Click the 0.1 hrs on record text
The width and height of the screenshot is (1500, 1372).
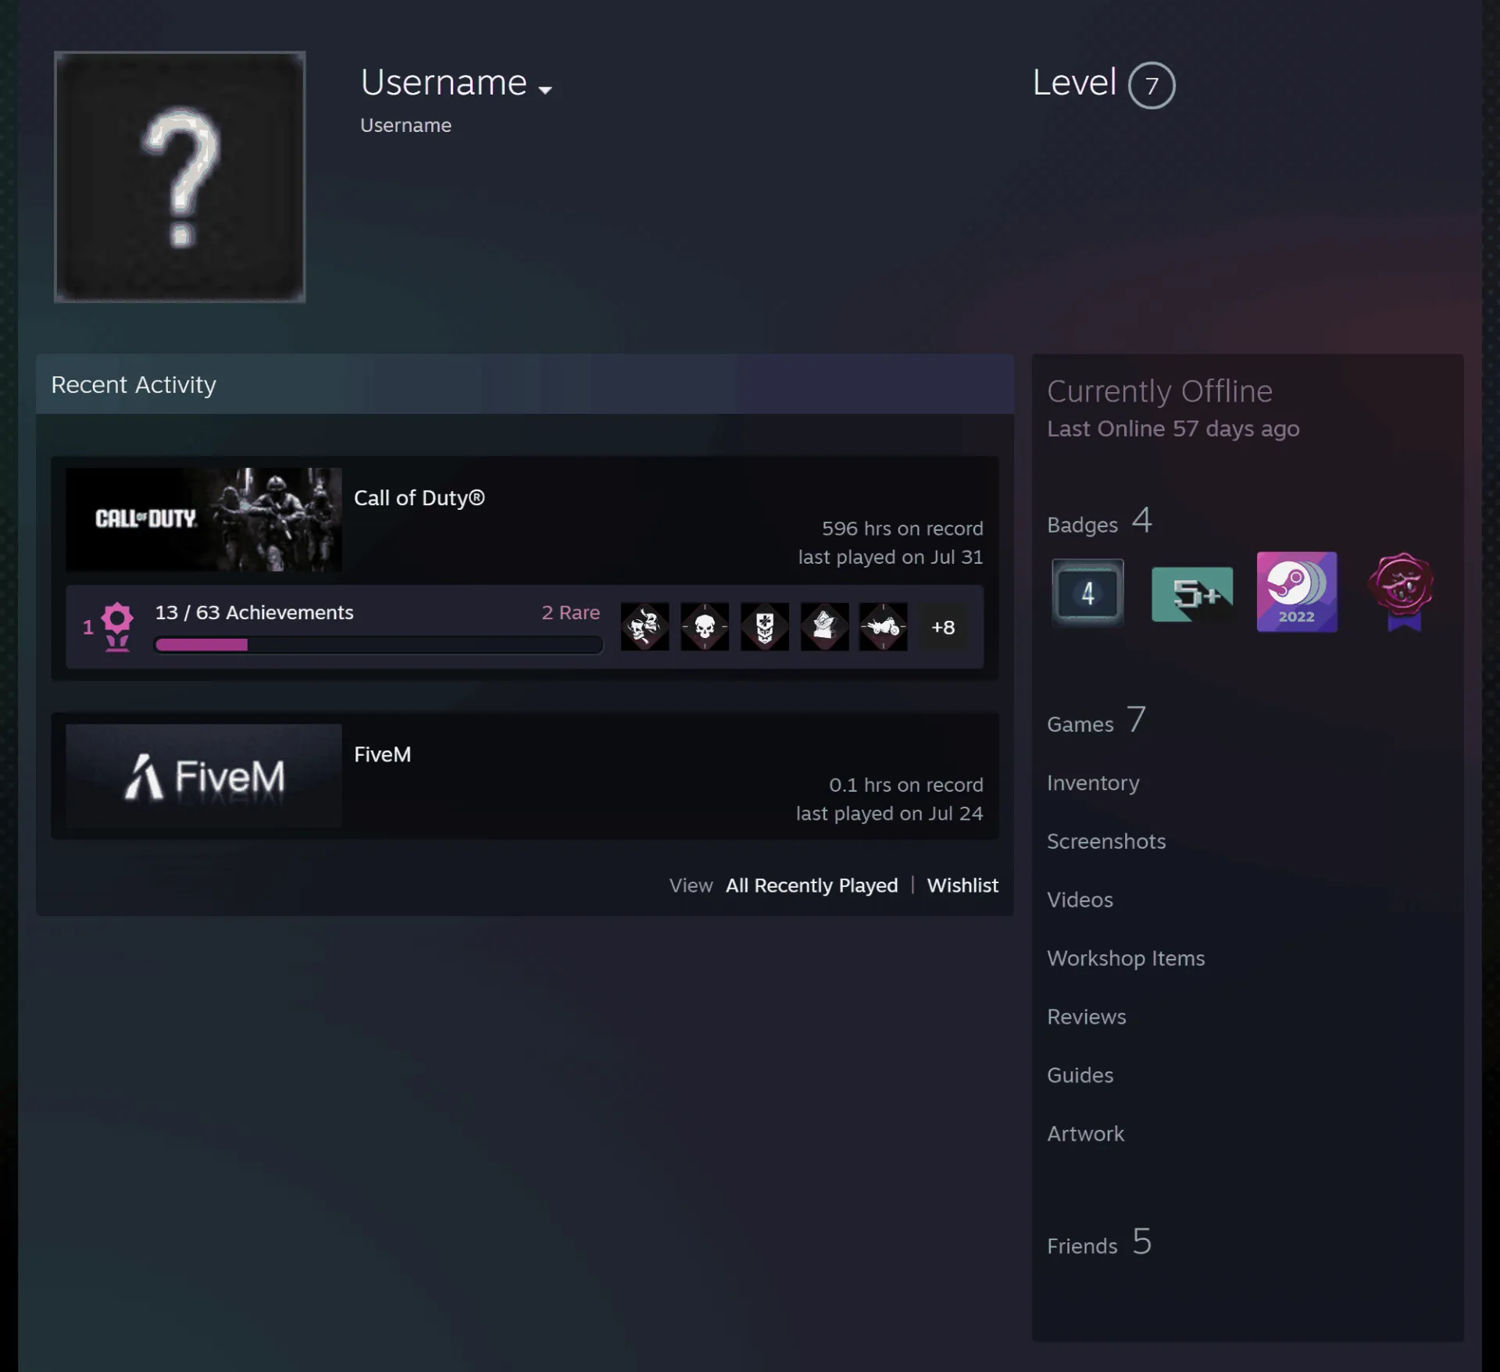click(x=906, y=785)
